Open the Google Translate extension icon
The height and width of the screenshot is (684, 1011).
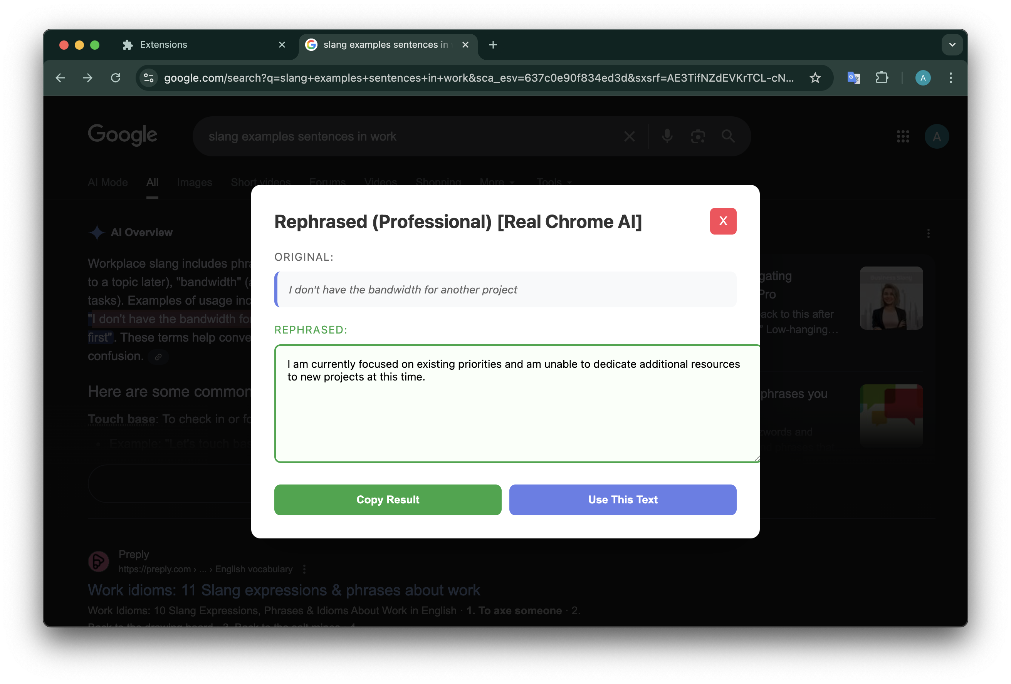853,78
